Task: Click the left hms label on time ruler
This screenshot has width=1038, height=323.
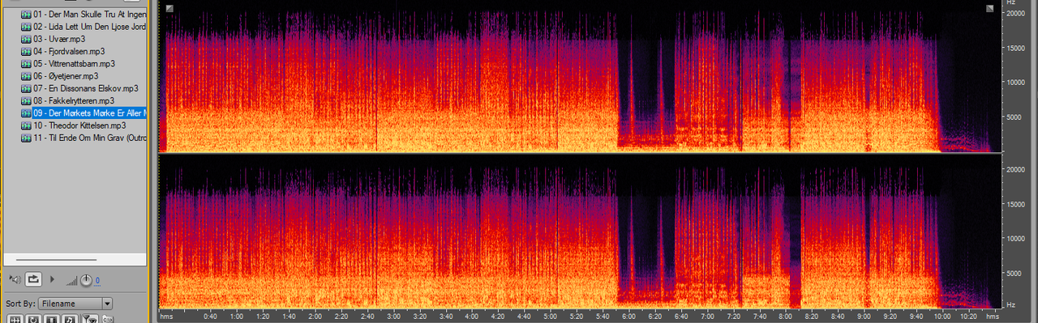Action: click(x=167, y=317)
